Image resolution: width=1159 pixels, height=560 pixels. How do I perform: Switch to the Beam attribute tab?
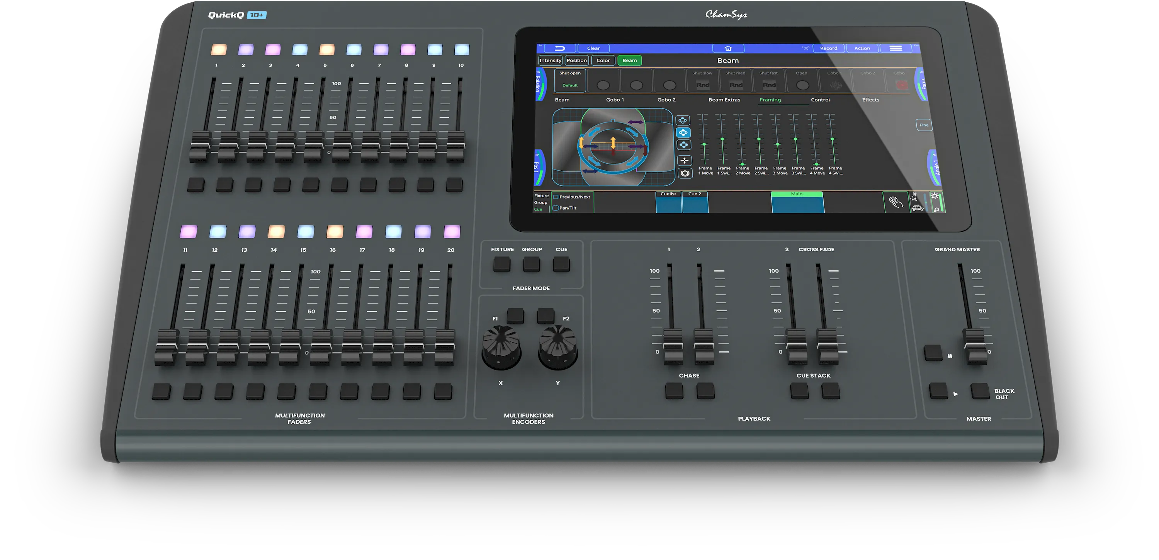click(629, 60)
